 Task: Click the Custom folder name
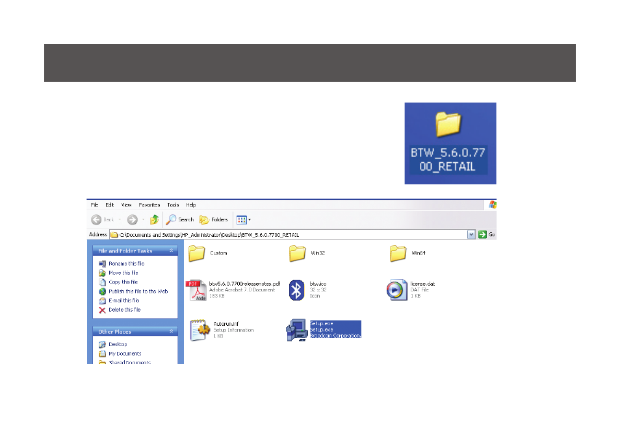(218, 253)
